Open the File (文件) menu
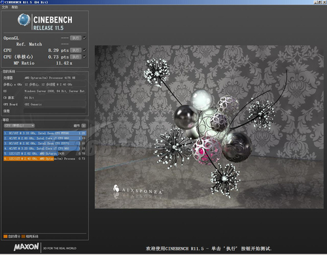Screen dimensions: 327x255 (x=5, y=7)
